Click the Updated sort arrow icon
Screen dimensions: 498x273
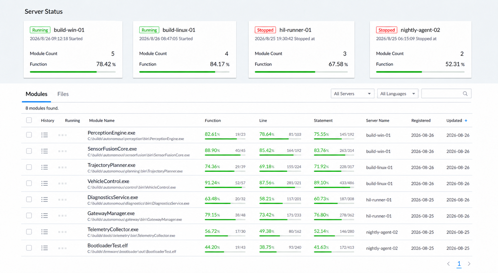[466, 121]
